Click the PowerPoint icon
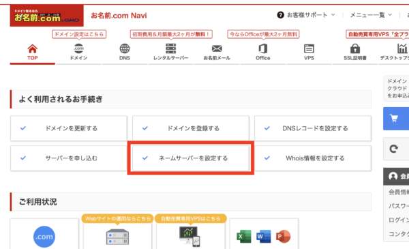This screenshot has height=249, width=409. click(x=284, y=237)
